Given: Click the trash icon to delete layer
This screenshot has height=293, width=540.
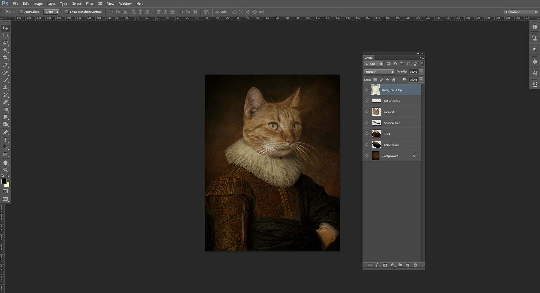Looking at the screenshot, I should (415, 265).
